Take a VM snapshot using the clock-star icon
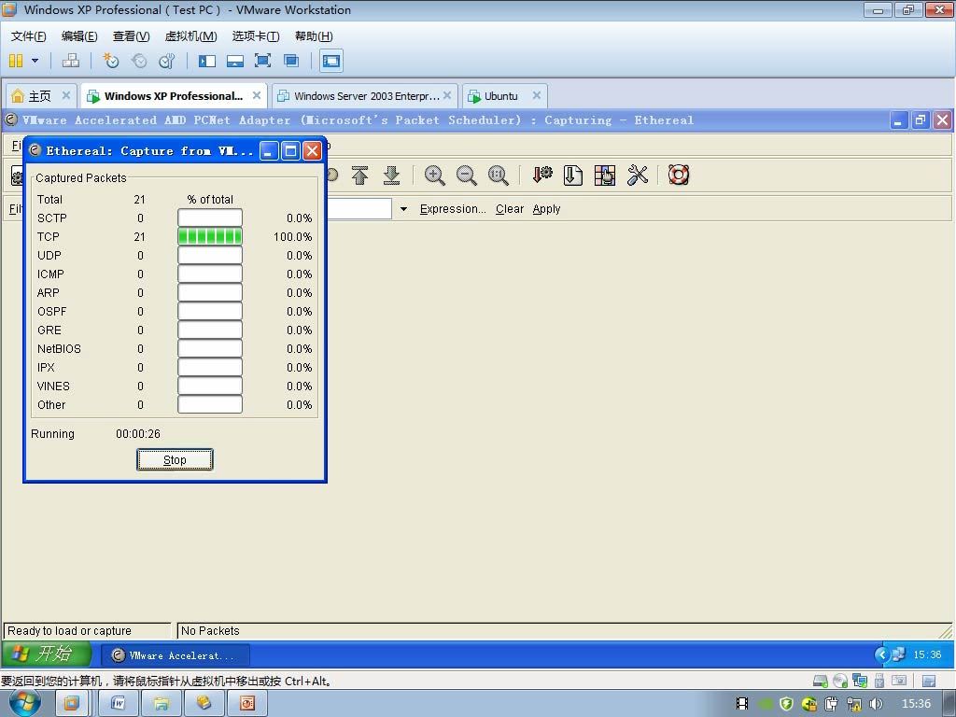956x717 pixels. tap(111, 61)
